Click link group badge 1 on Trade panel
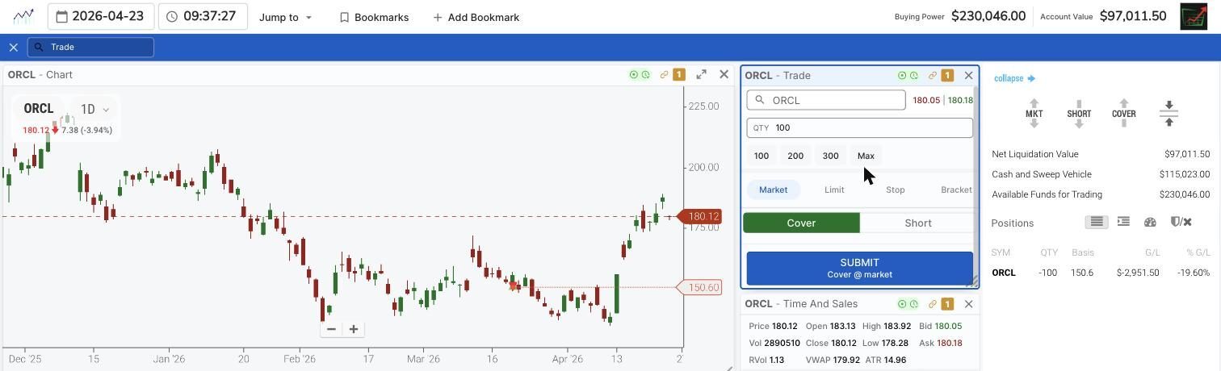 947,76
